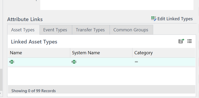Viewport: 199px width, 98px height.
Task: Export Linked Asset Types grid data
Action: pyautogui.click(x=181, y=41)
